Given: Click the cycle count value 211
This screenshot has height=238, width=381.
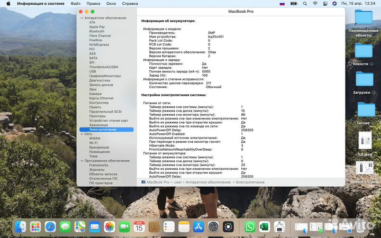Looking at the screenshot, I should coord(208,83).
